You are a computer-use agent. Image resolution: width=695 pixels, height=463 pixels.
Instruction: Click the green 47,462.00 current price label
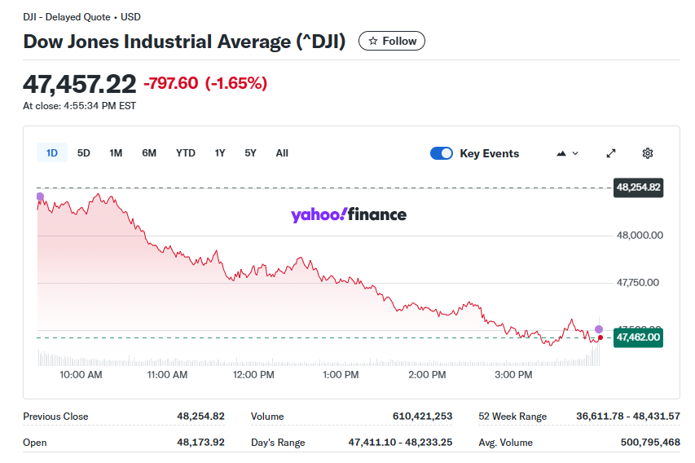tap(638, 337)
